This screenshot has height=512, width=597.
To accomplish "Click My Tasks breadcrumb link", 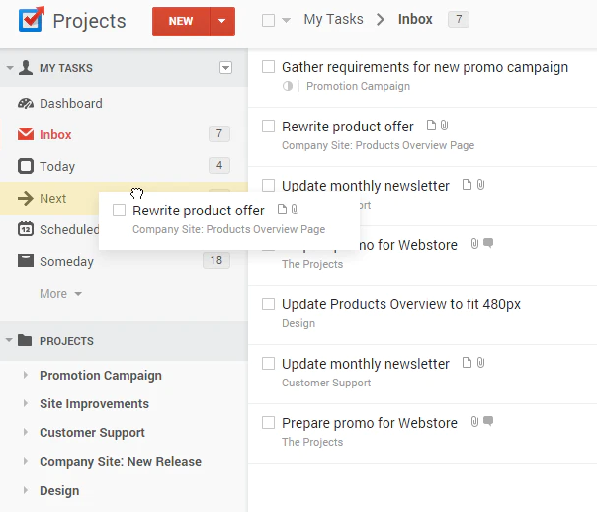I will coord(333,20).
